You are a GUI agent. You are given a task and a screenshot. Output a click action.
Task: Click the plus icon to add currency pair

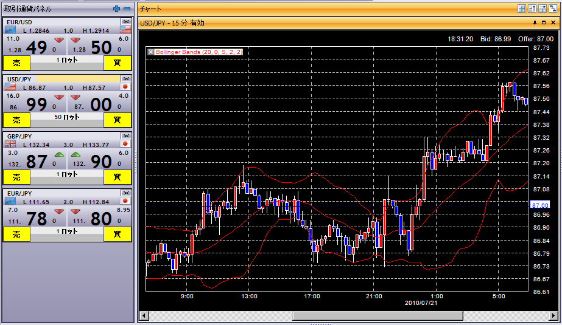pyautogui.click(x=117, y=9)
